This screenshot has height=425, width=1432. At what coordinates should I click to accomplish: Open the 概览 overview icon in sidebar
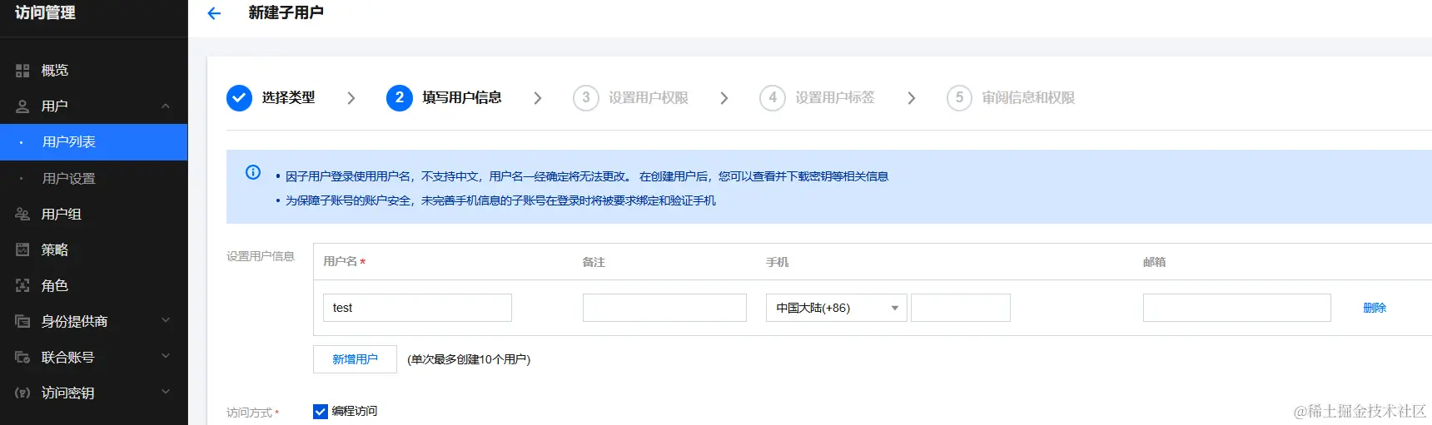click(x=22, y=71)
